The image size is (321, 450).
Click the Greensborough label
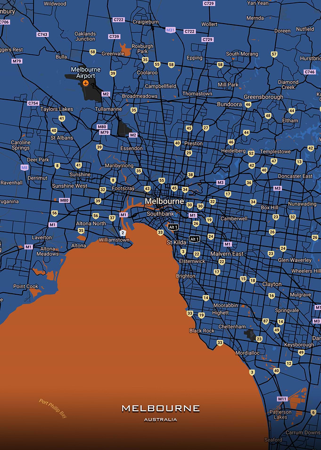(x=263, y=97)
